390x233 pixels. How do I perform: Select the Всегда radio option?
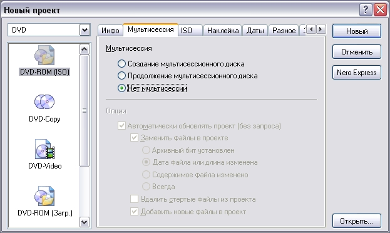146,187
